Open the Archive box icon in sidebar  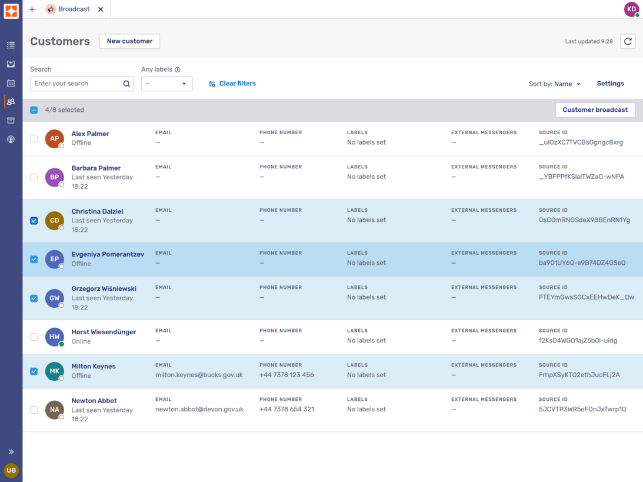point(11,120)
